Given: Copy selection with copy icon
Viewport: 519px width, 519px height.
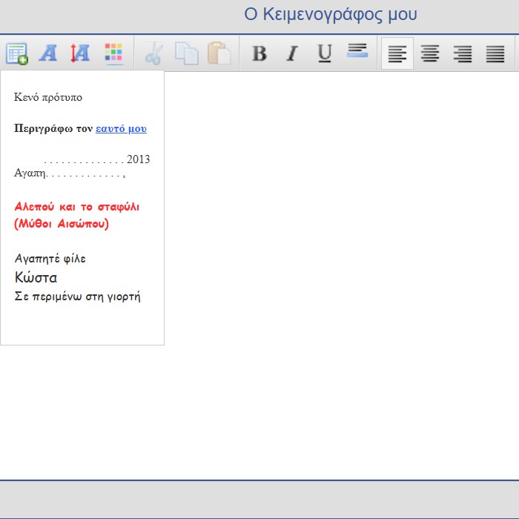Looking at the screenshot, I should pyautogui.click(x=187, y=53).
